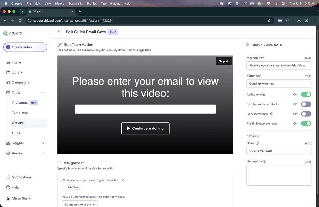Open a new Chrome tab
319x207 pixels.
click(80, 11)
